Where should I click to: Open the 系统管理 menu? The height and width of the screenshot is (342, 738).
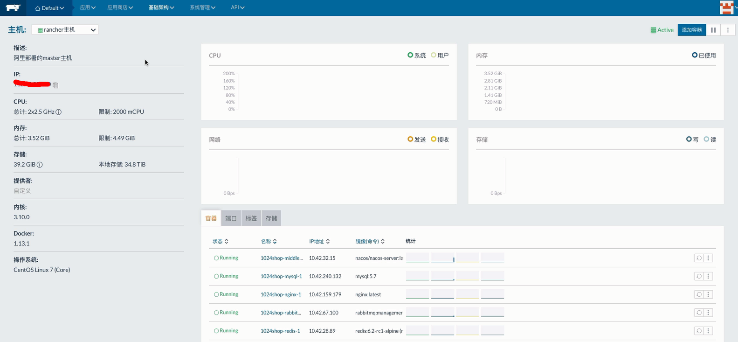click(x=202, y=7)
